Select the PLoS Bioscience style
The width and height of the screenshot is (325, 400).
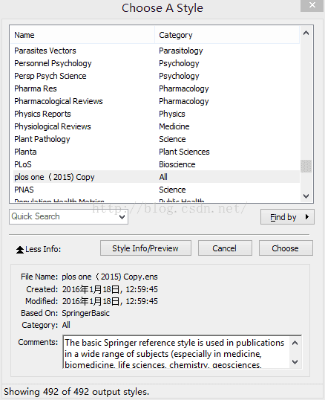(x=155, y=164)
